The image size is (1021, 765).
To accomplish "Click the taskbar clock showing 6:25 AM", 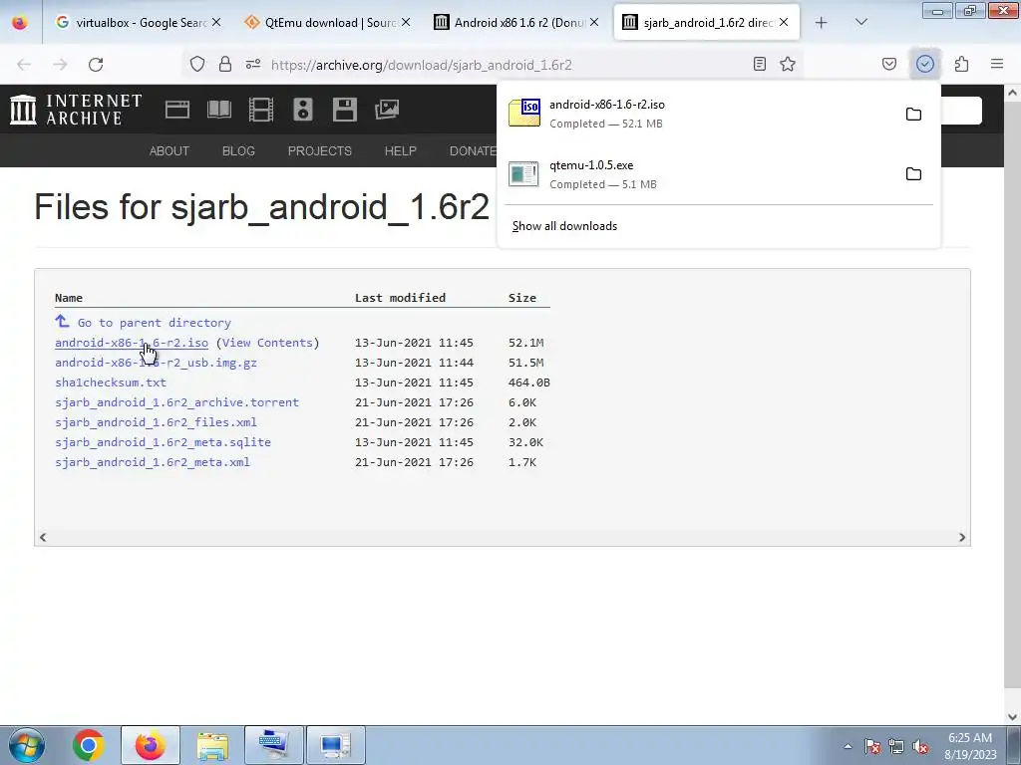I will (970, 745).
